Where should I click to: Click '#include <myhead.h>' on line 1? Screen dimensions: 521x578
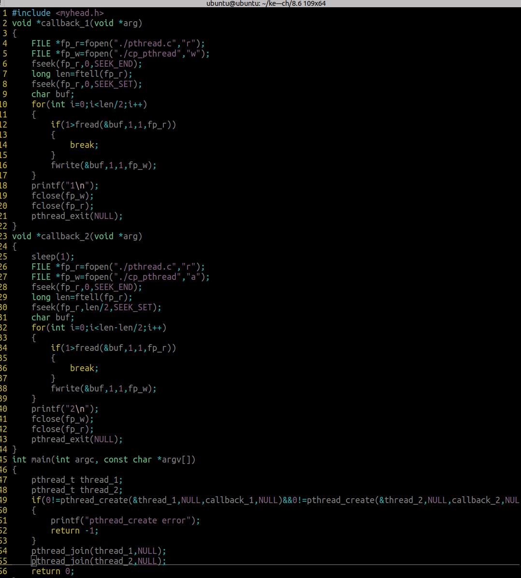pos(58,13)
